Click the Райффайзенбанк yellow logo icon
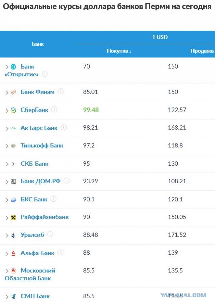 [13, 217]
